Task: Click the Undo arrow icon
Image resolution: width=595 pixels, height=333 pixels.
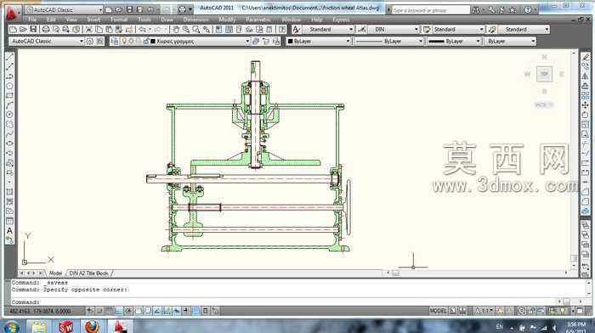Action: tap(142, 29)
